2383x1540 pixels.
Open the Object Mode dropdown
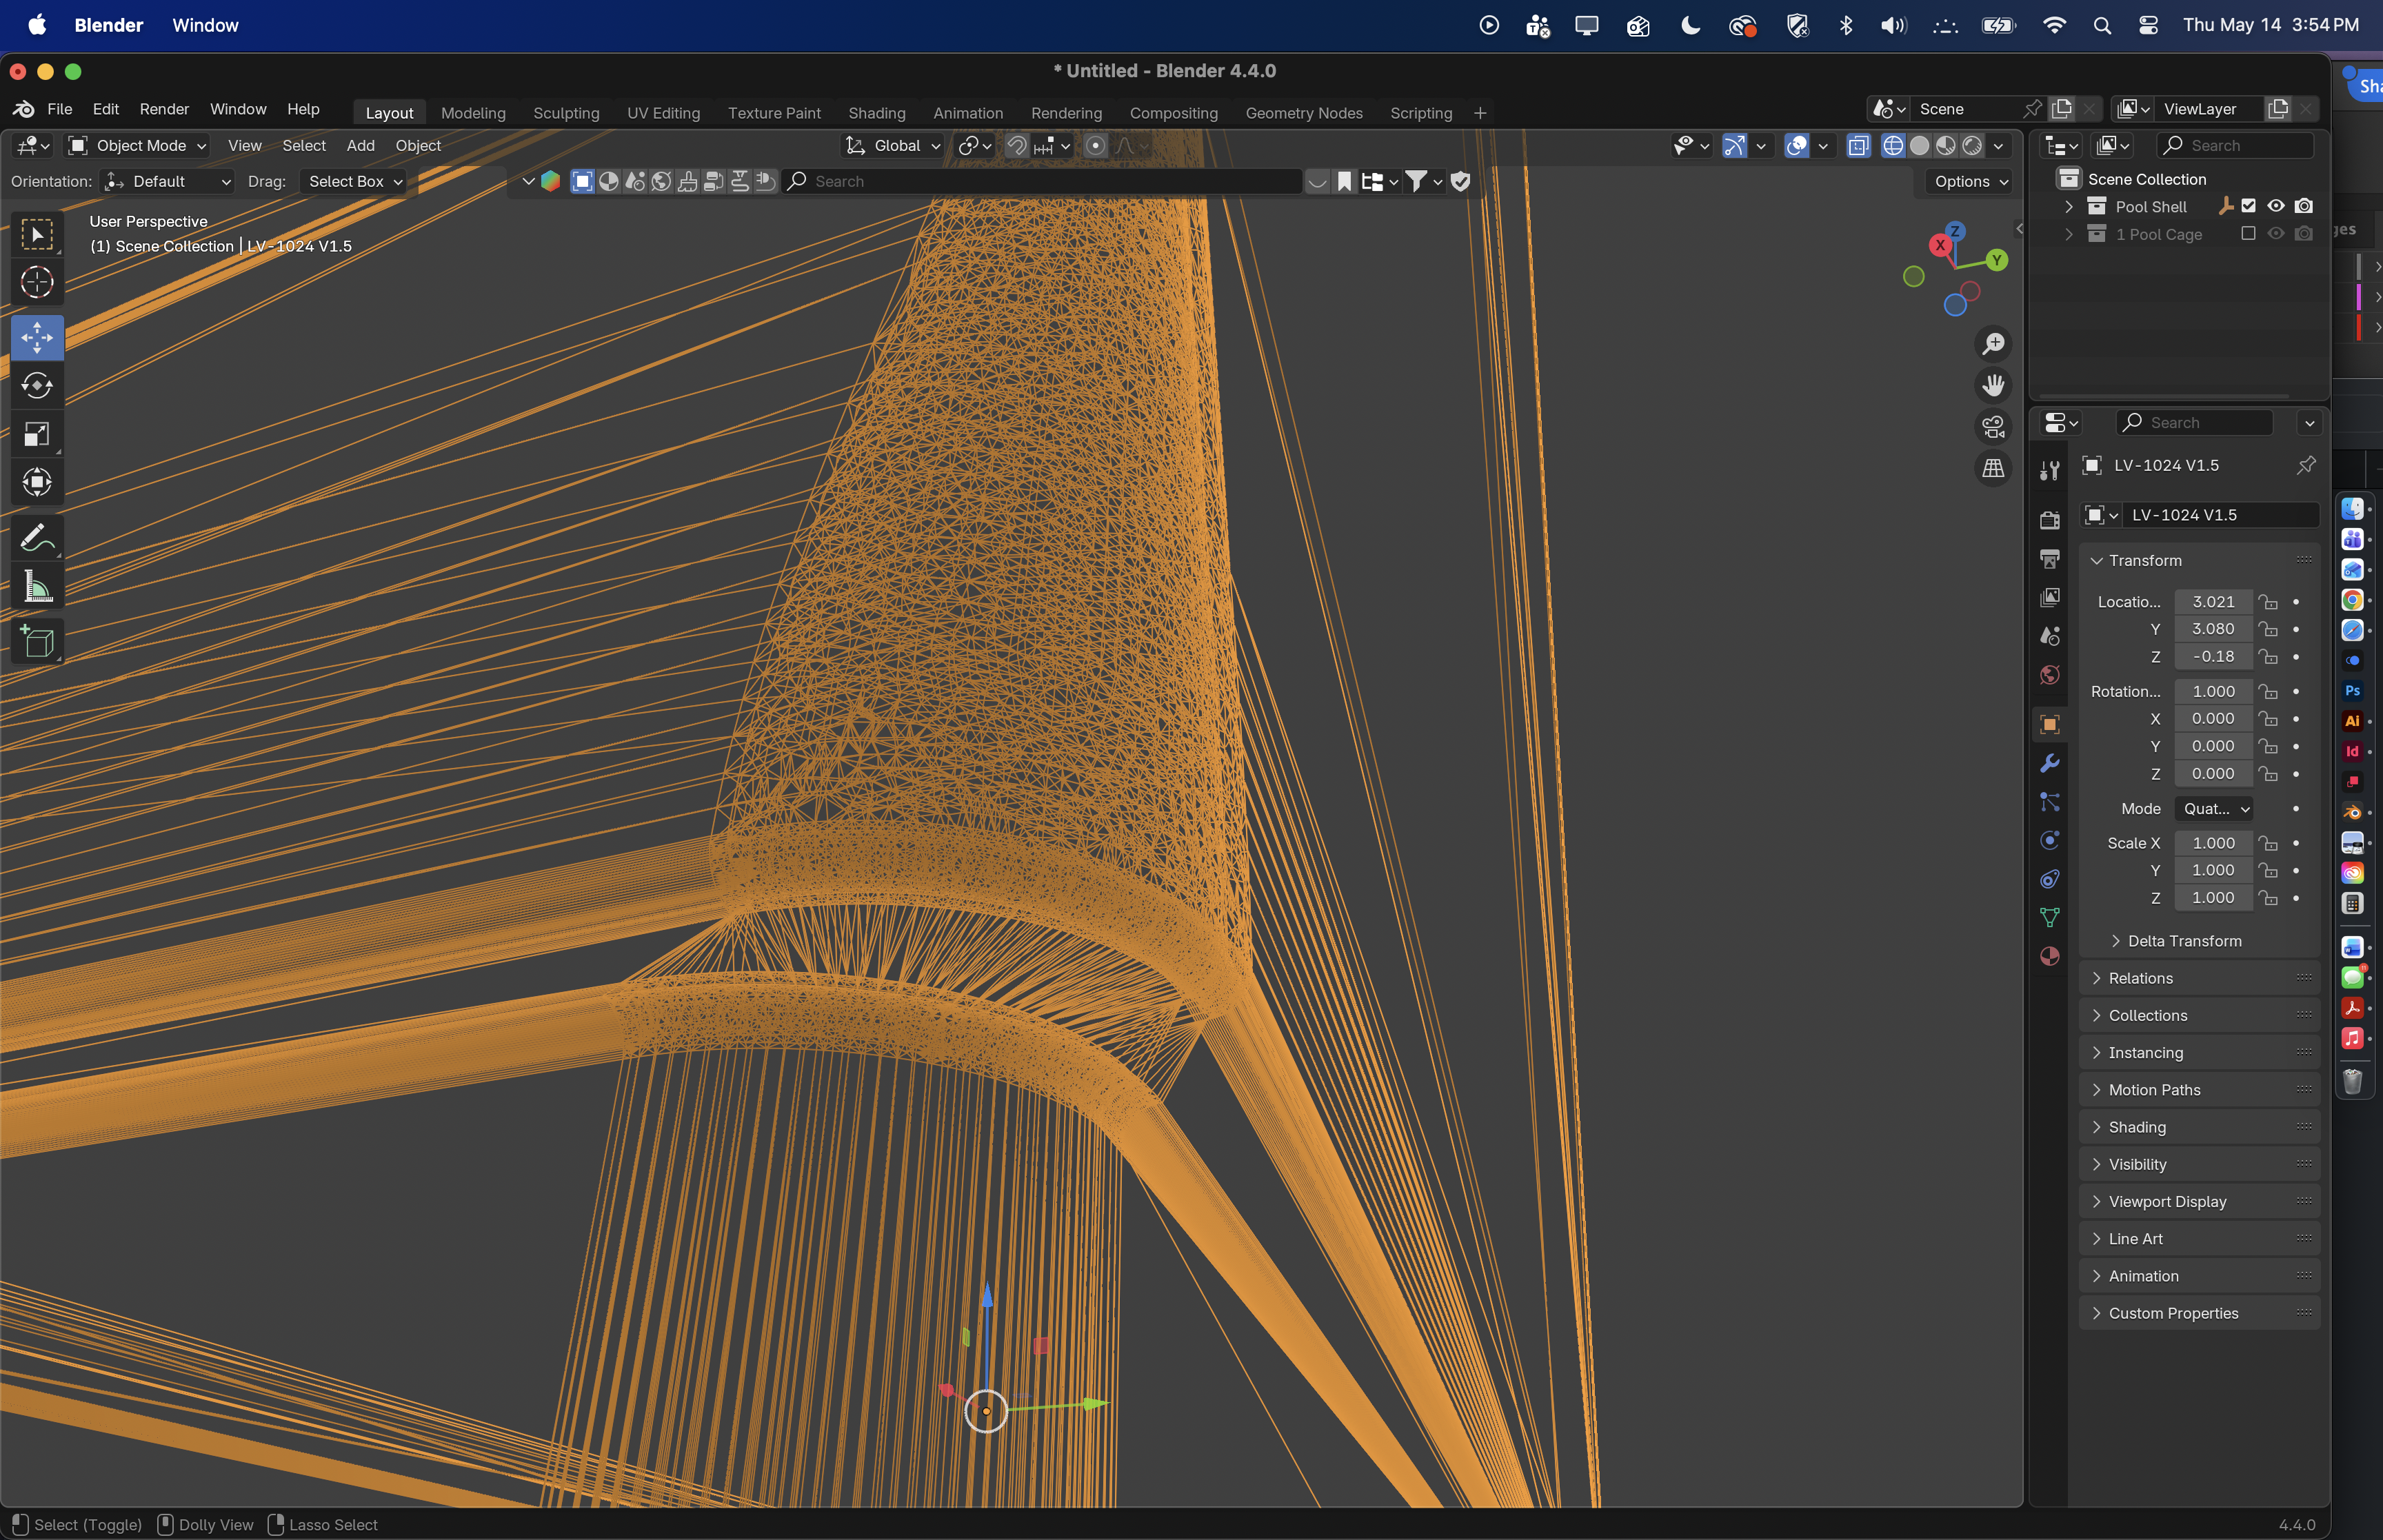point(137,146)
